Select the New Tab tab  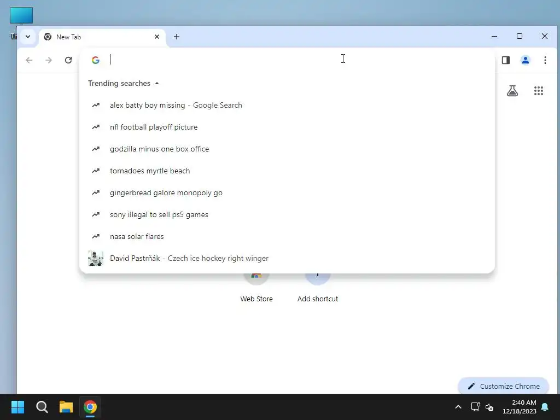102,37
